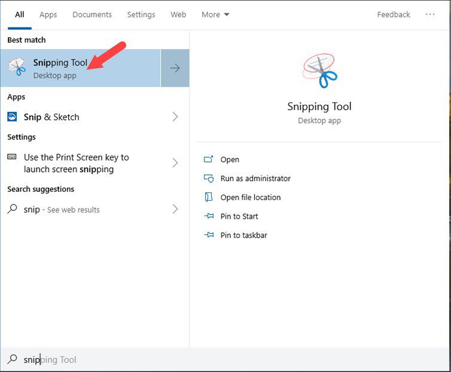The width and height of the screenshot is (451, 372).
Task: Click the large Snipping Tool scissors icon
Action: tap(319, 72)
